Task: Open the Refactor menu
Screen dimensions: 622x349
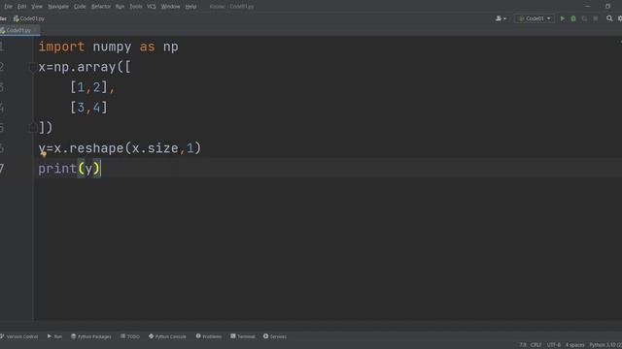Action: 101,7
